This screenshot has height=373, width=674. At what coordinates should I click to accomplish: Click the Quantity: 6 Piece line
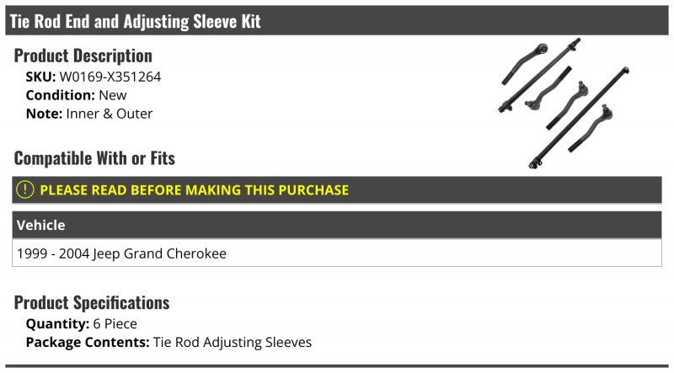point(81,323)
